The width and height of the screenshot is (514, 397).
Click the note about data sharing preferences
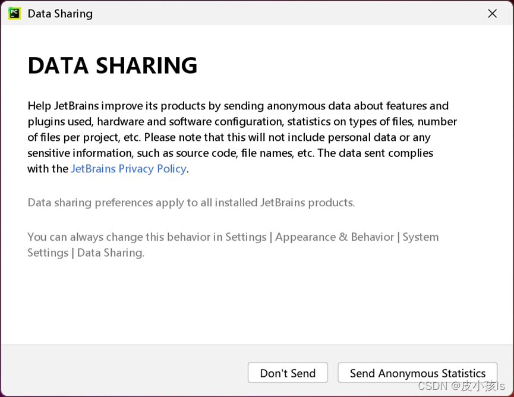coord(191,203)
